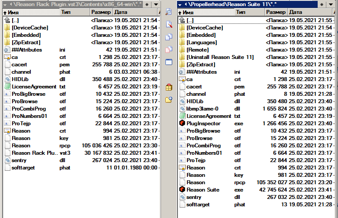Click the ProBigBrowse font icon in the left panel

click(x=7, y=94)
